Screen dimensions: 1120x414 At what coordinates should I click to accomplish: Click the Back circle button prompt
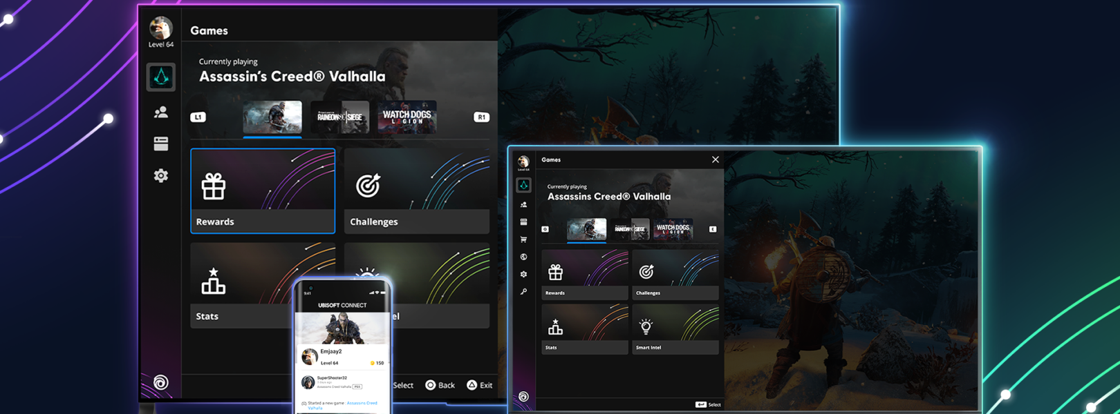coord(440,385)
